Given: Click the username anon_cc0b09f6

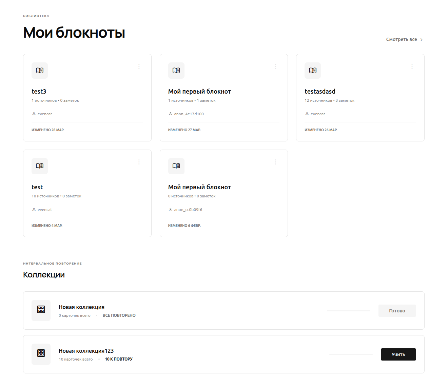Looking at the screenshot, I should point(188,210).
